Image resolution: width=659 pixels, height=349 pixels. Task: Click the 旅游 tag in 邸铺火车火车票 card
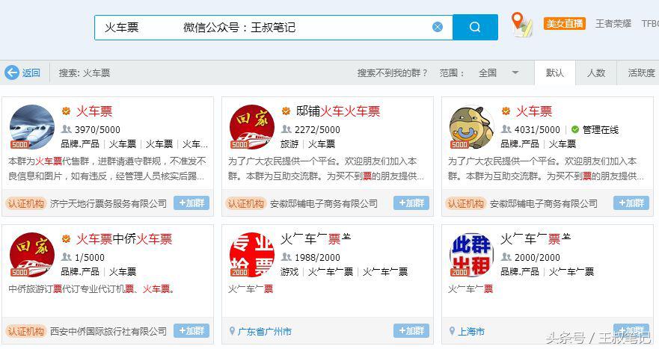[289, 144]
